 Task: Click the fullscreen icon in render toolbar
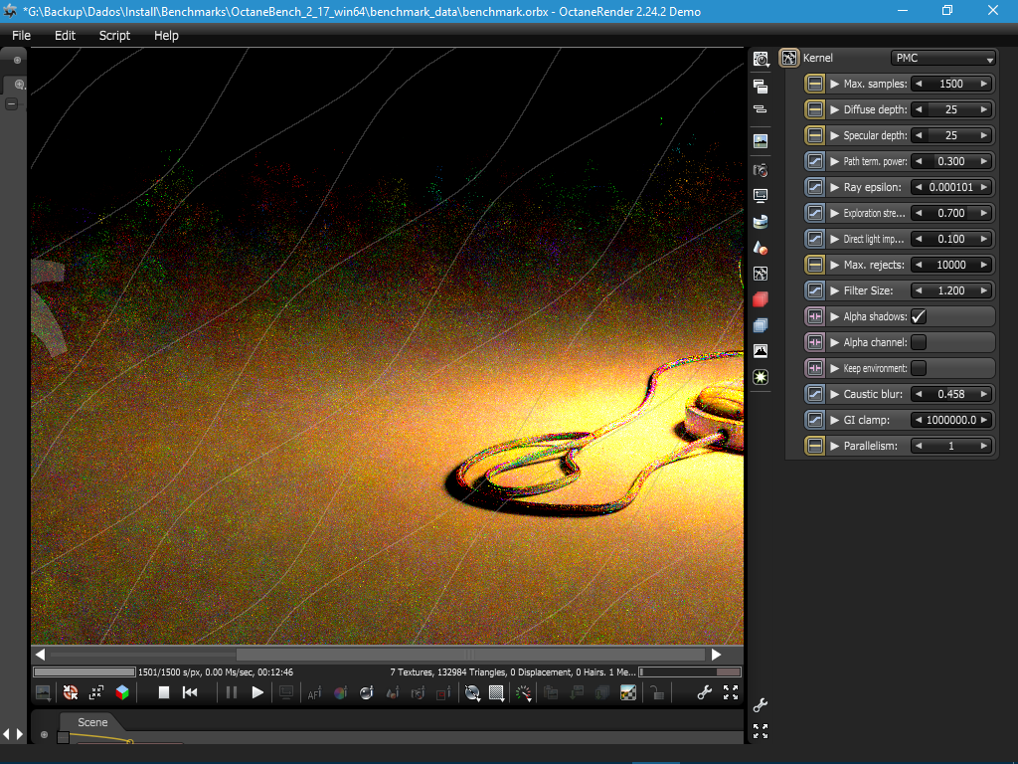[x=731, y=692]
